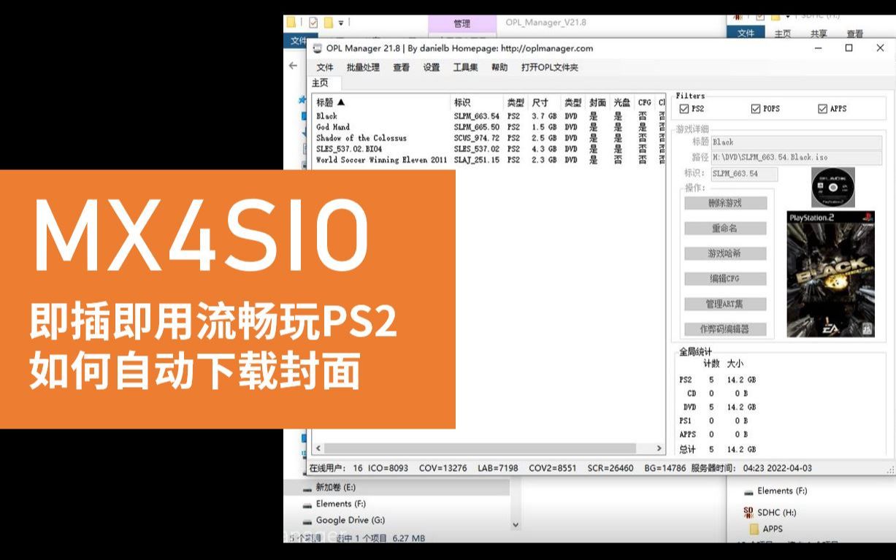Click the PlayStation 2 disc label thumbnail
The image size is (896, 560).
pyautogui.click(x=832, y=187)
